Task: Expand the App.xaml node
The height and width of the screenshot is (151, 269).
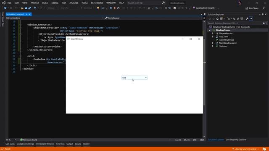Action: [213, 36]
